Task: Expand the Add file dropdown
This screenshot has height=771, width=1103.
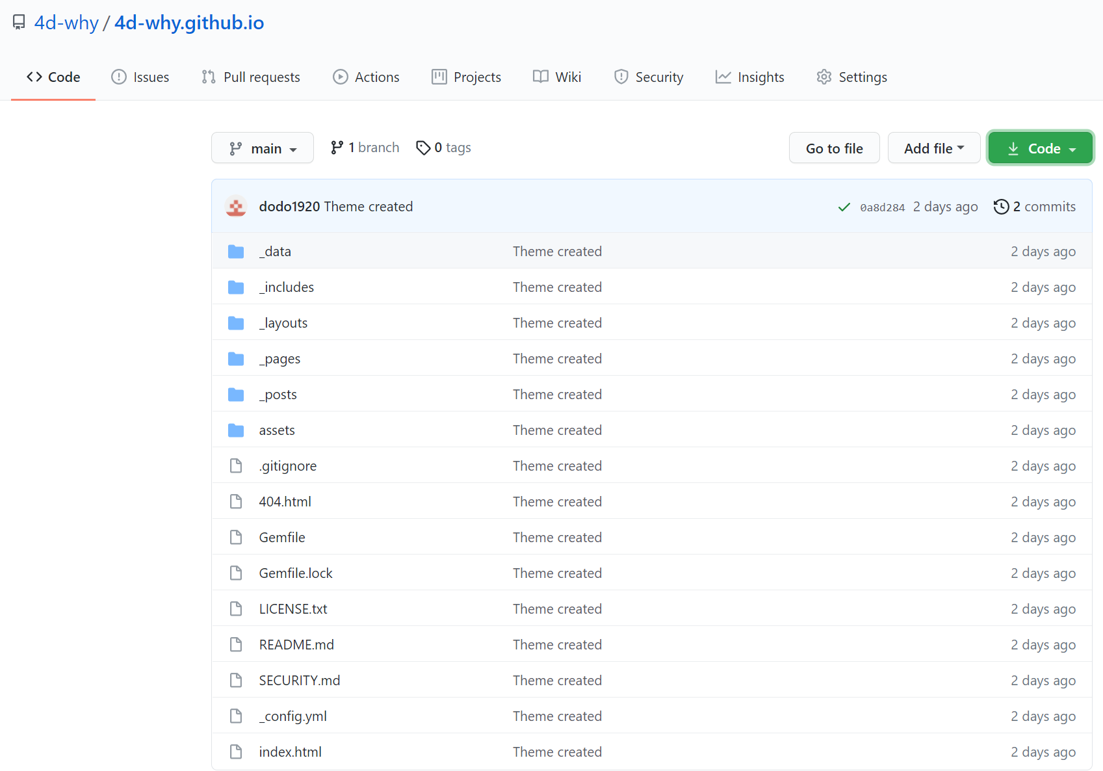Action: tap(934, 148)
